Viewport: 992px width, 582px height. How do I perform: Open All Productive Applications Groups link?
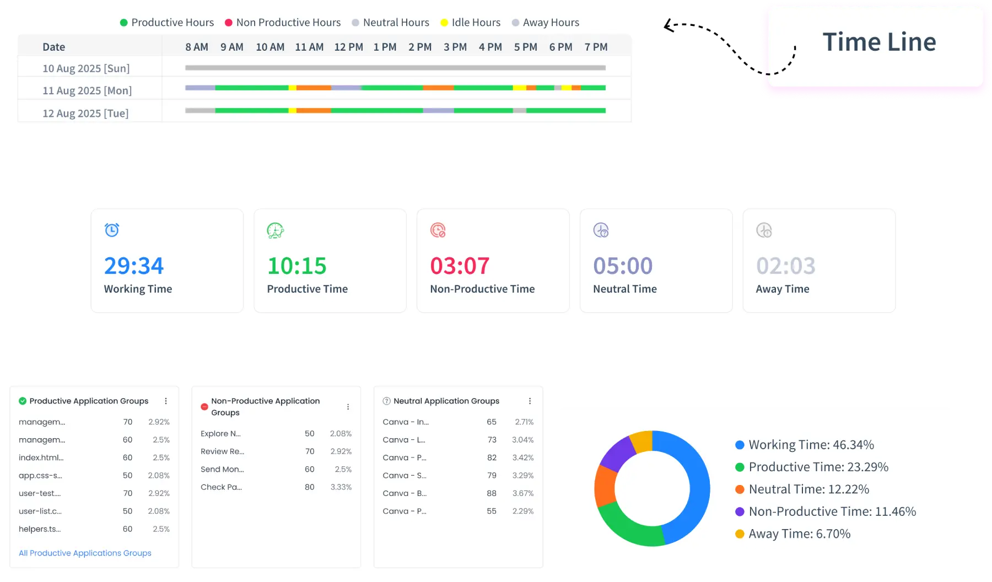point(85,553)
